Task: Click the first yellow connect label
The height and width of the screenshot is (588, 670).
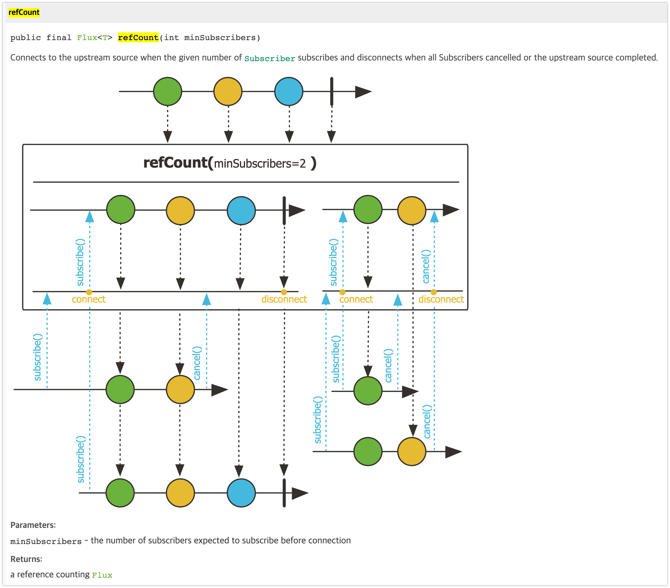Action: 89,299
